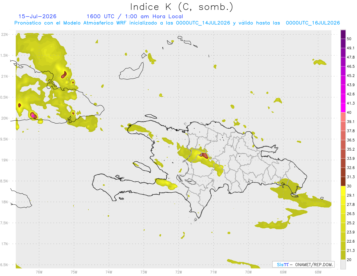Click the color scale value "21.3"

point(351,250)
